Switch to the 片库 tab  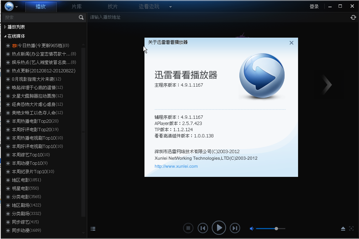coord(77,6)
